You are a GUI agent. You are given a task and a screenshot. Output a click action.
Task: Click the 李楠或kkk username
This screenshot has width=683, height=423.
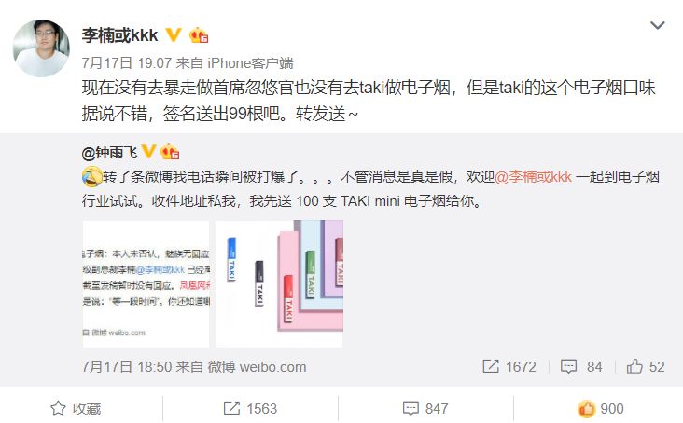tap(119, 35)
